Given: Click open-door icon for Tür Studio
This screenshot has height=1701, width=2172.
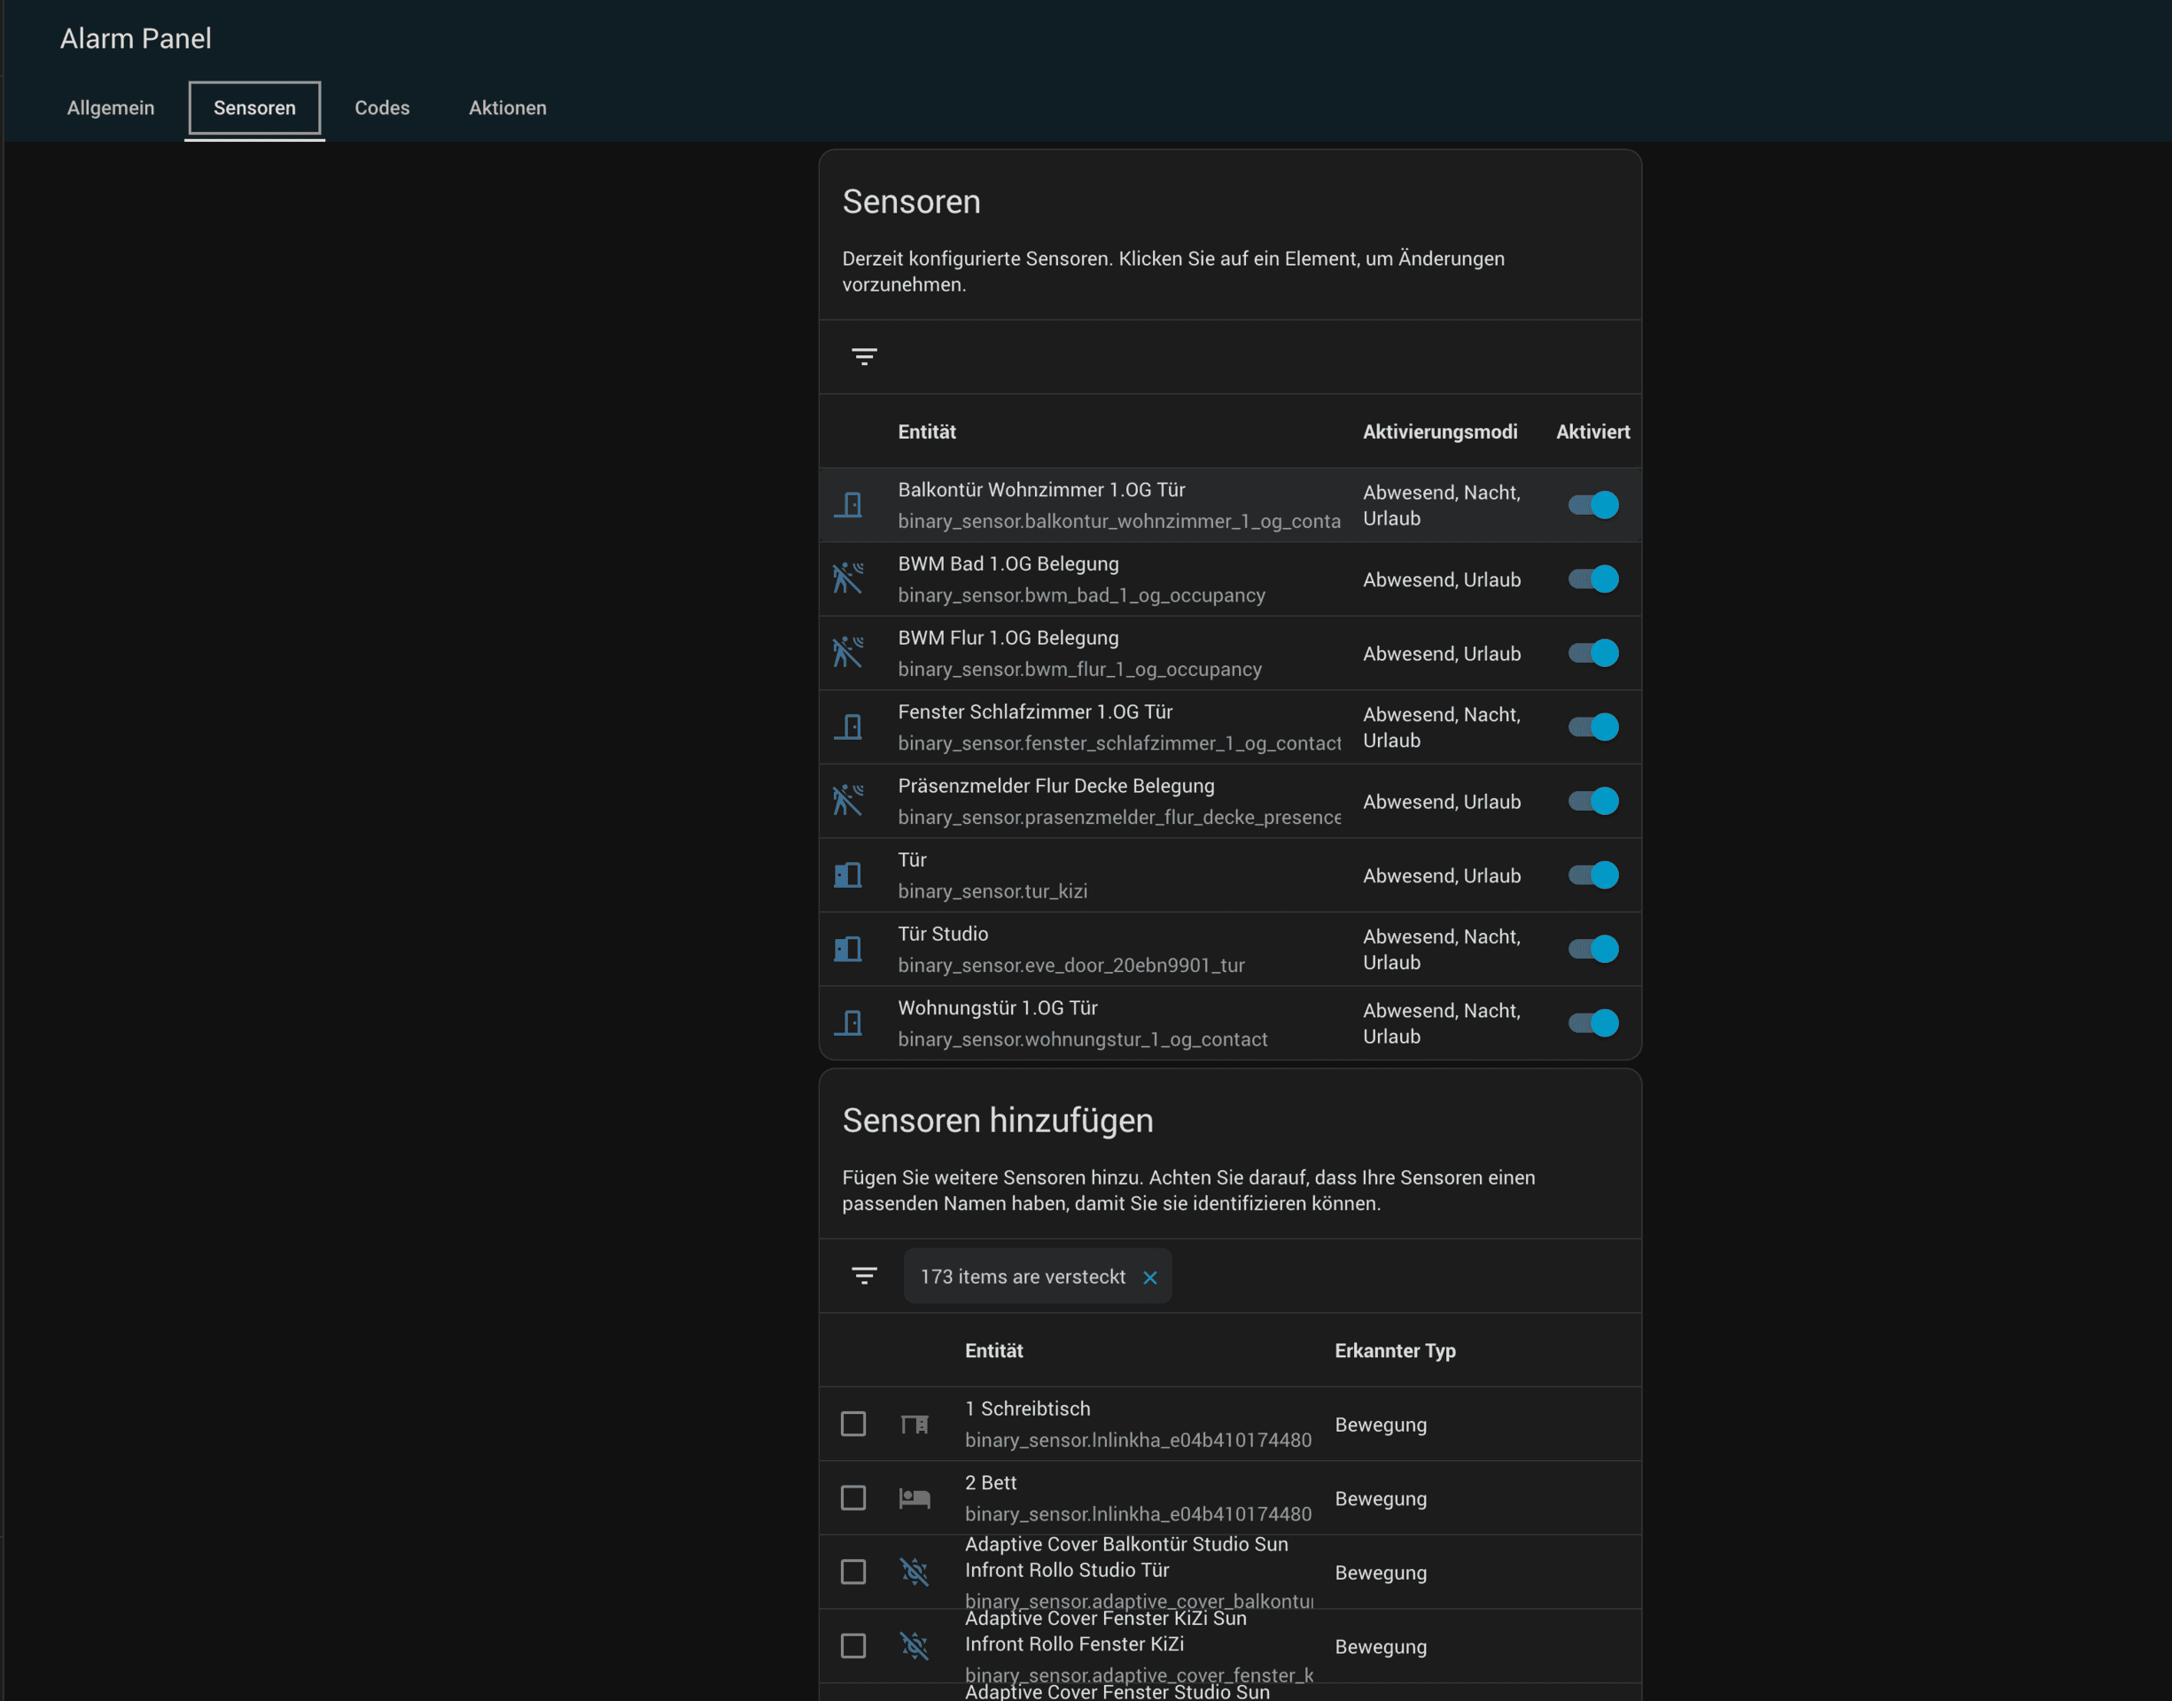Looking at the screenshot, I should tap(848, 949).
